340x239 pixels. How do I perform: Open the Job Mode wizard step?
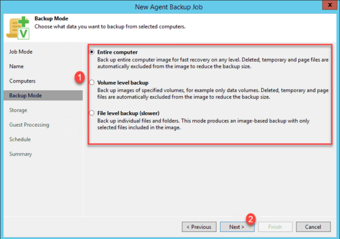21,52
